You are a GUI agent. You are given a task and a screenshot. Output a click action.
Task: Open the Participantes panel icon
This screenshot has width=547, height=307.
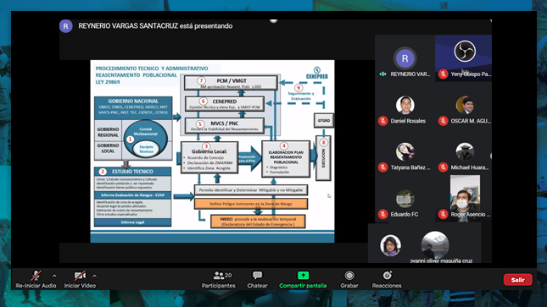(219, 276)
